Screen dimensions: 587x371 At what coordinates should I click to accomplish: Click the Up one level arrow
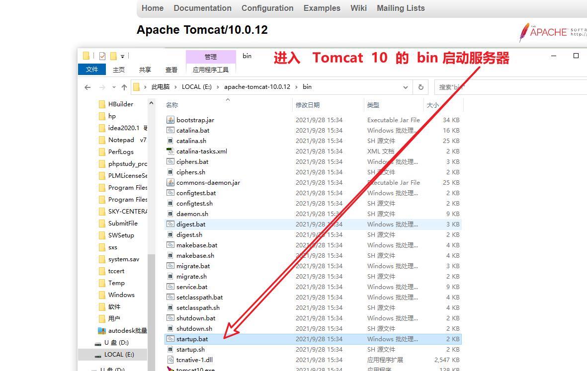pos(124,87)
